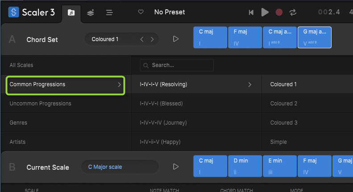Open the browse folder tab icon
This screenshot has height=192, width=353.
click(x=71, y=13)
